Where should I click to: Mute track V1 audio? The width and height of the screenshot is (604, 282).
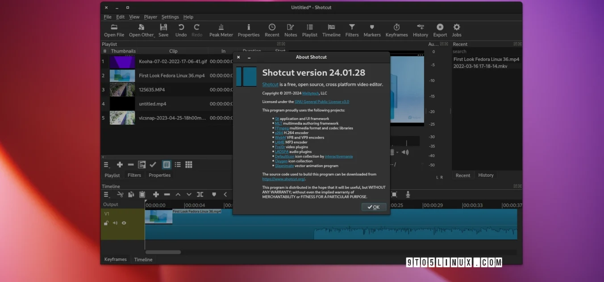115,223
